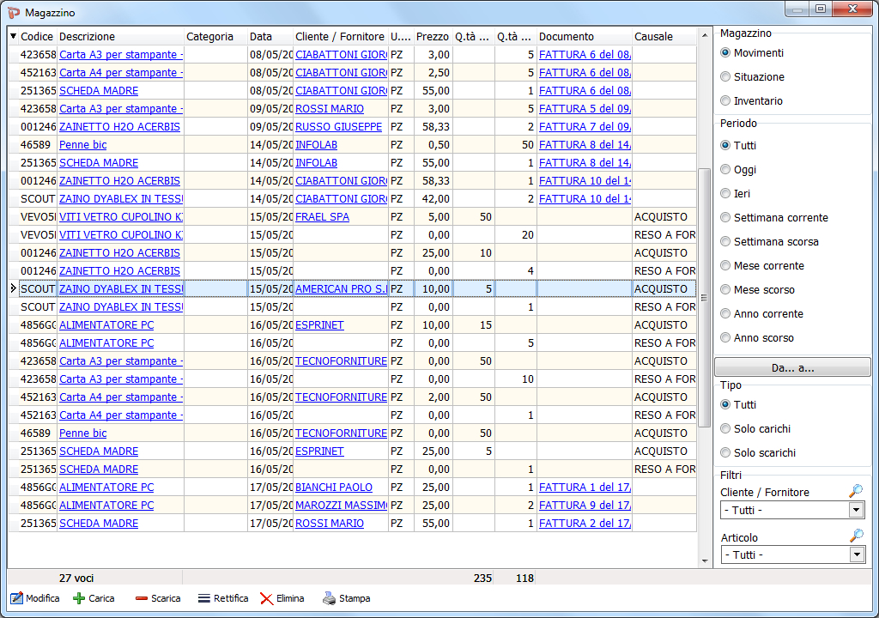Open the FATTURA 5 del 09 document link

pos(585,109)
